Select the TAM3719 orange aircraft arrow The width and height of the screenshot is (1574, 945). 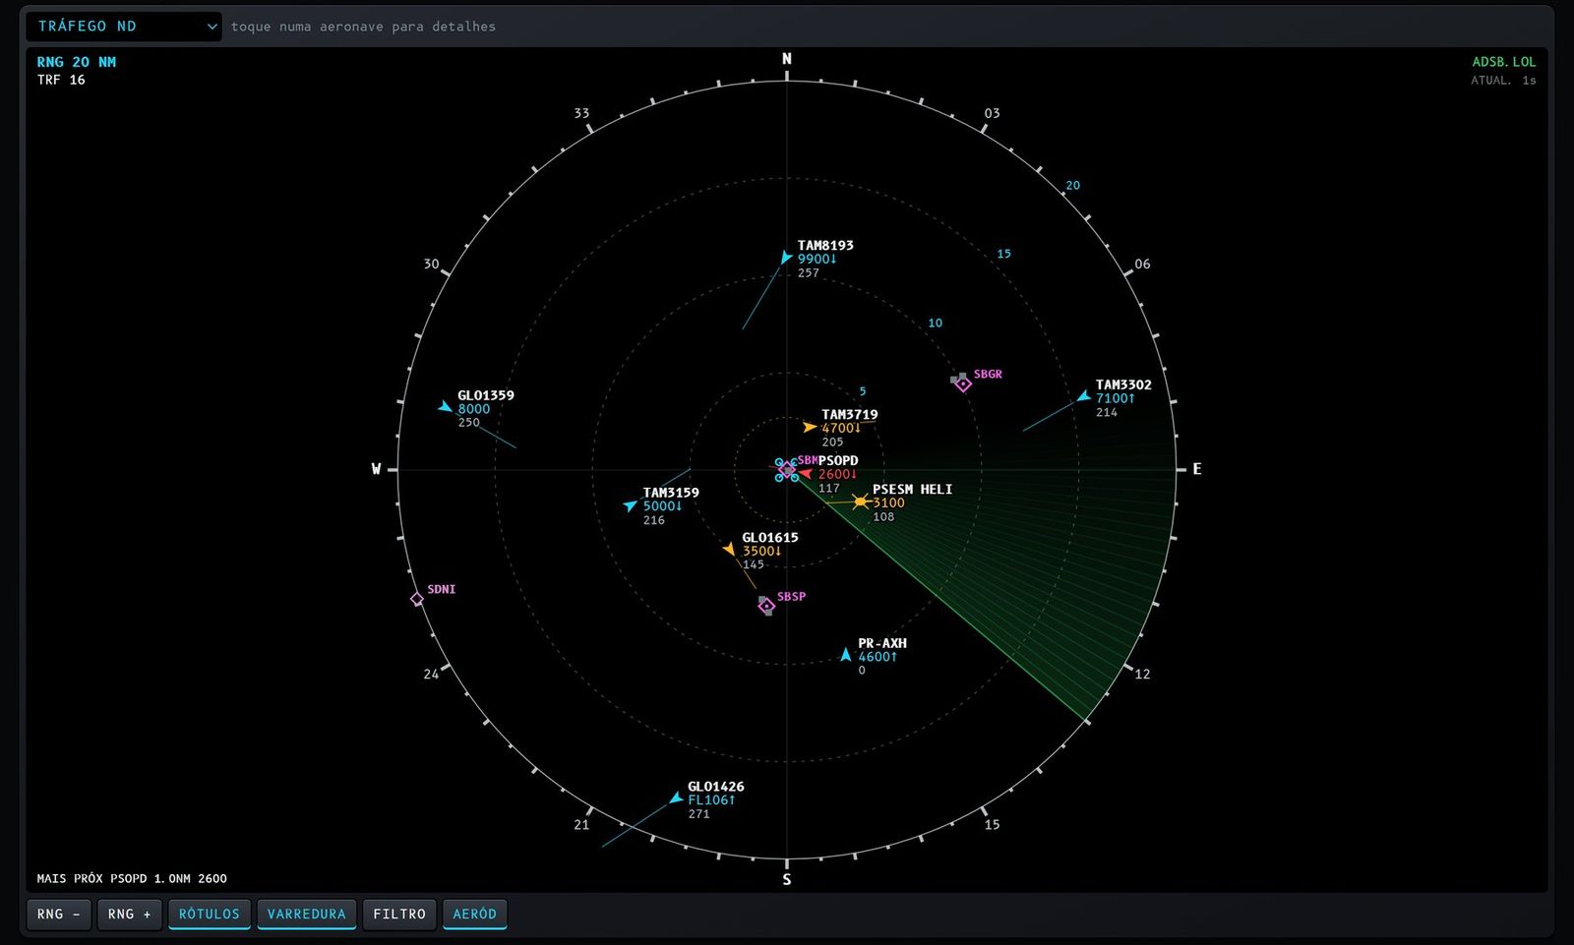pos(810,427)
